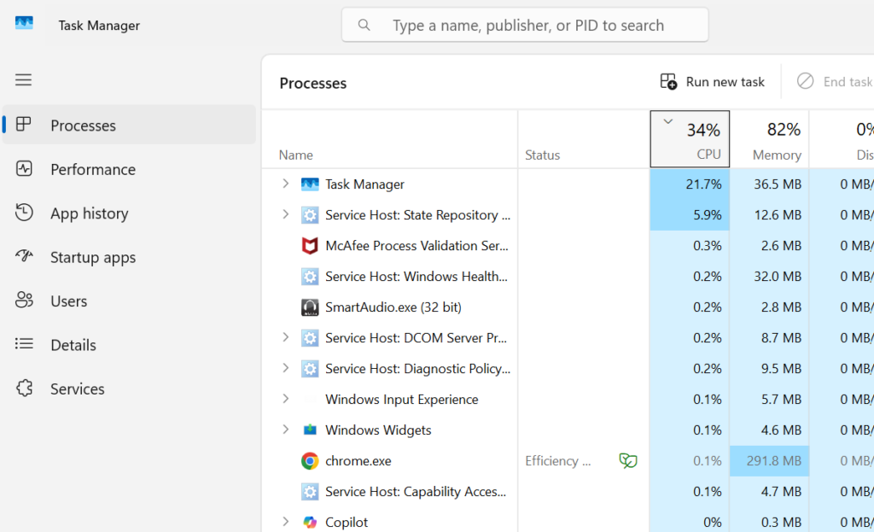Viewport: 874px width, 532px height.
Task: Click the Windows Widgets icon
Action: pos(310,430)
